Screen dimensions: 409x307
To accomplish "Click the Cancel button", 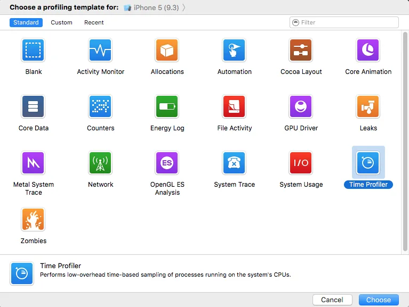I will point(332,300).
